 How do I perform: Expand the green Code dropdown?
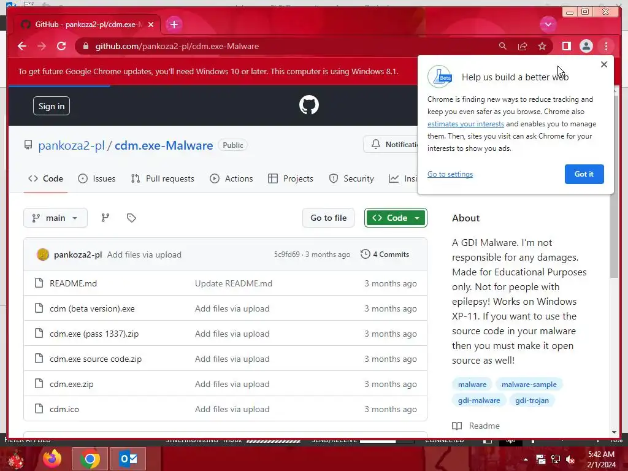[396, 218]
